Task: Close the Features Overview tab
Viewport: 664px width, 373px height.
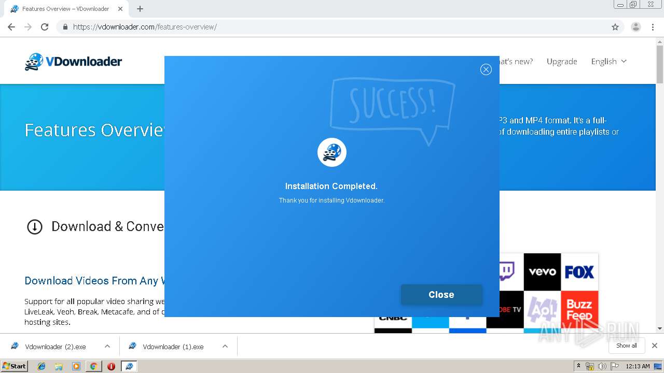Action: (120, 9)
